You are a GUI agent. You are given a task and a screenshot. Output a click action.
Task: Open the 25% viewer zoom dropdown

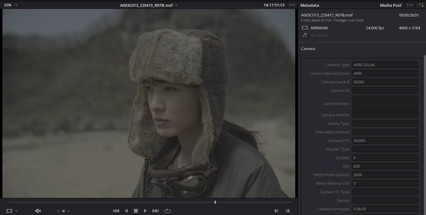[x=11, y=5]
